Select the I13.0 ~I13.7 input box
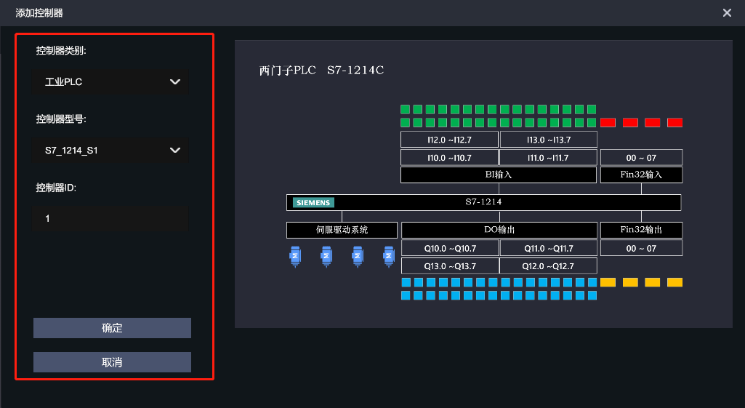This screenshot has width=745, height=408. pos(548,140)
